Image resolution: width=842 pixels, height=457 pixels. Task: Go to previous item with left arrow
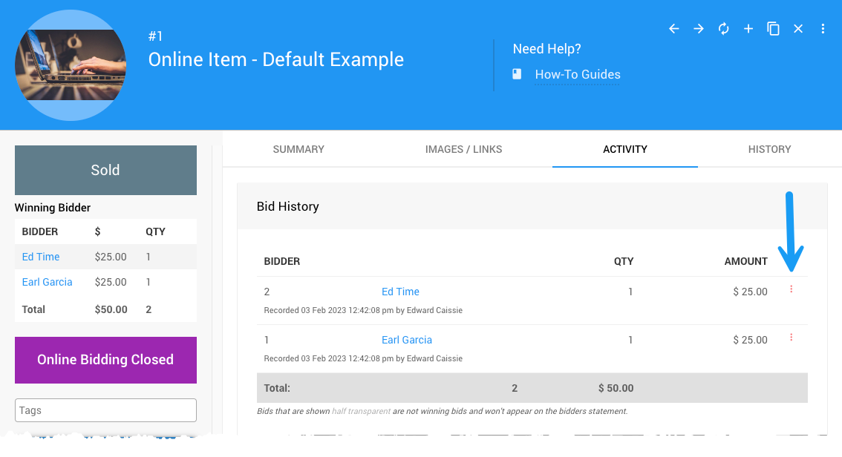[674, 29]
